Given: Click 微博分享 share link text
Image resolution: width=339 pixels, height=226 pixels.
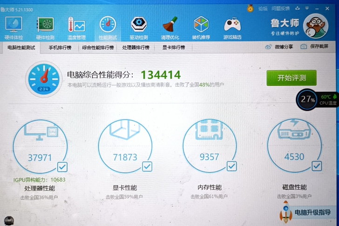Looking at the screenshot, I should click(x=284, y=47).
